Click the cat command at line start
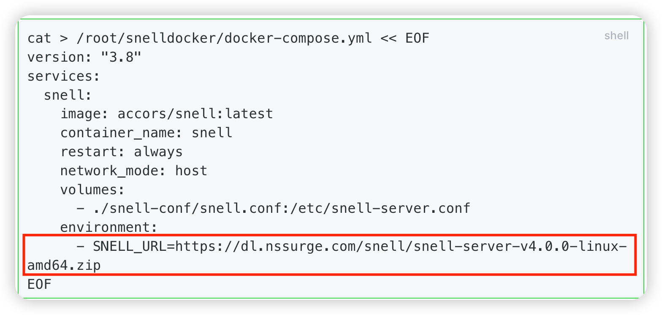 (39, 38)
